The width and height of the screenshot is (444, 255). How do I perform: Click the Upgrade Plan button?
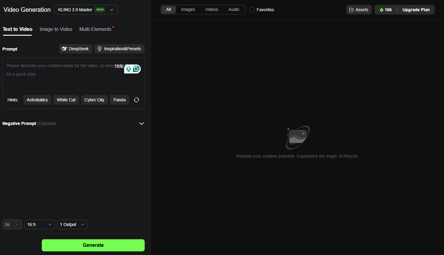[x=416, y=10]
